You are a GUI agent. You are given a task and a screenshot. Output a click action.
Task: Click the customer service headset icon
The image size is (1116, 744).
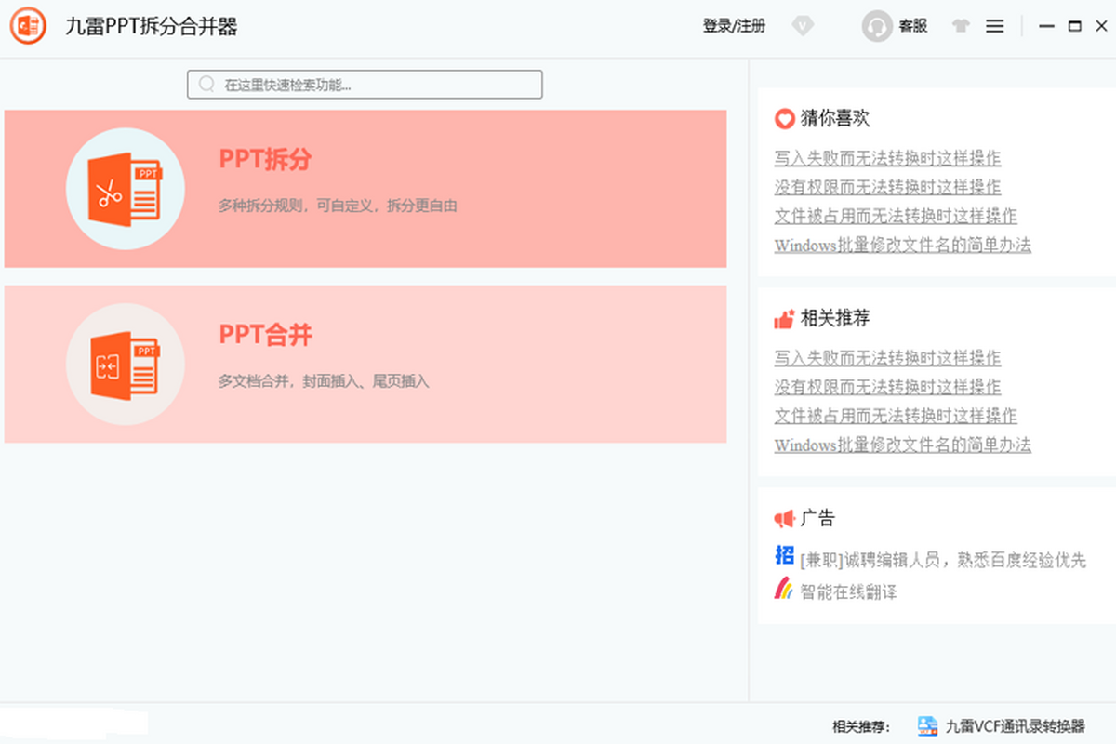(x=877, y=27)
